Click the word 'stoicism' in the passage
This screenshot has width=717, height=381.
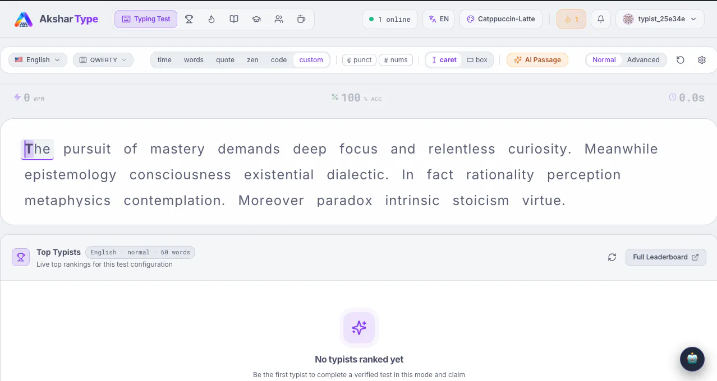coord(481,201)
